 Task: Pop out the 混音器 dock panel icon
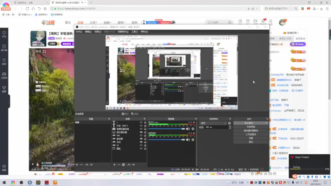point(196,119)
